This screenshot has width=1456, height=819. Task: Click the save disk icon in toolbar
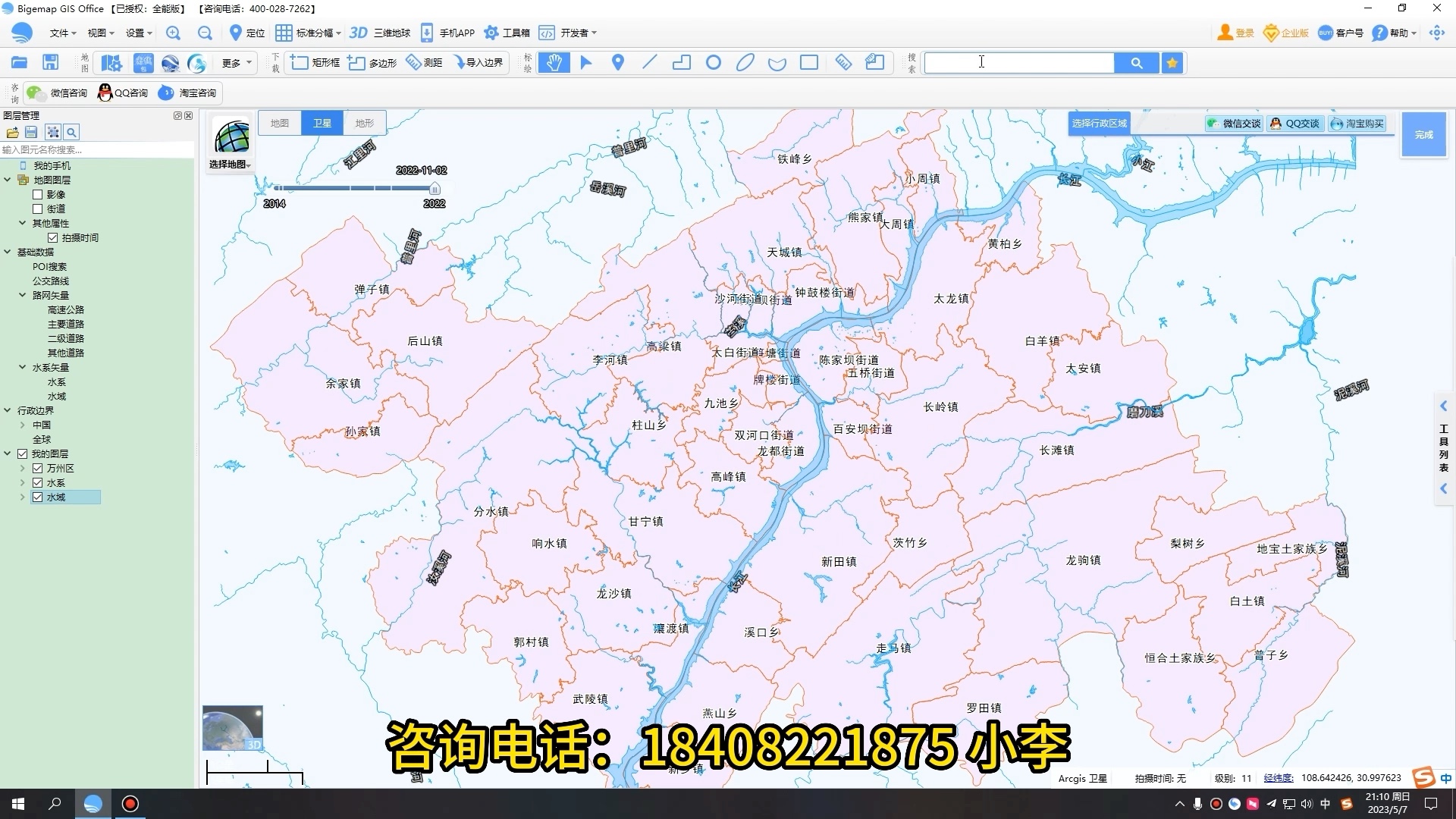[x=51, y=62]
